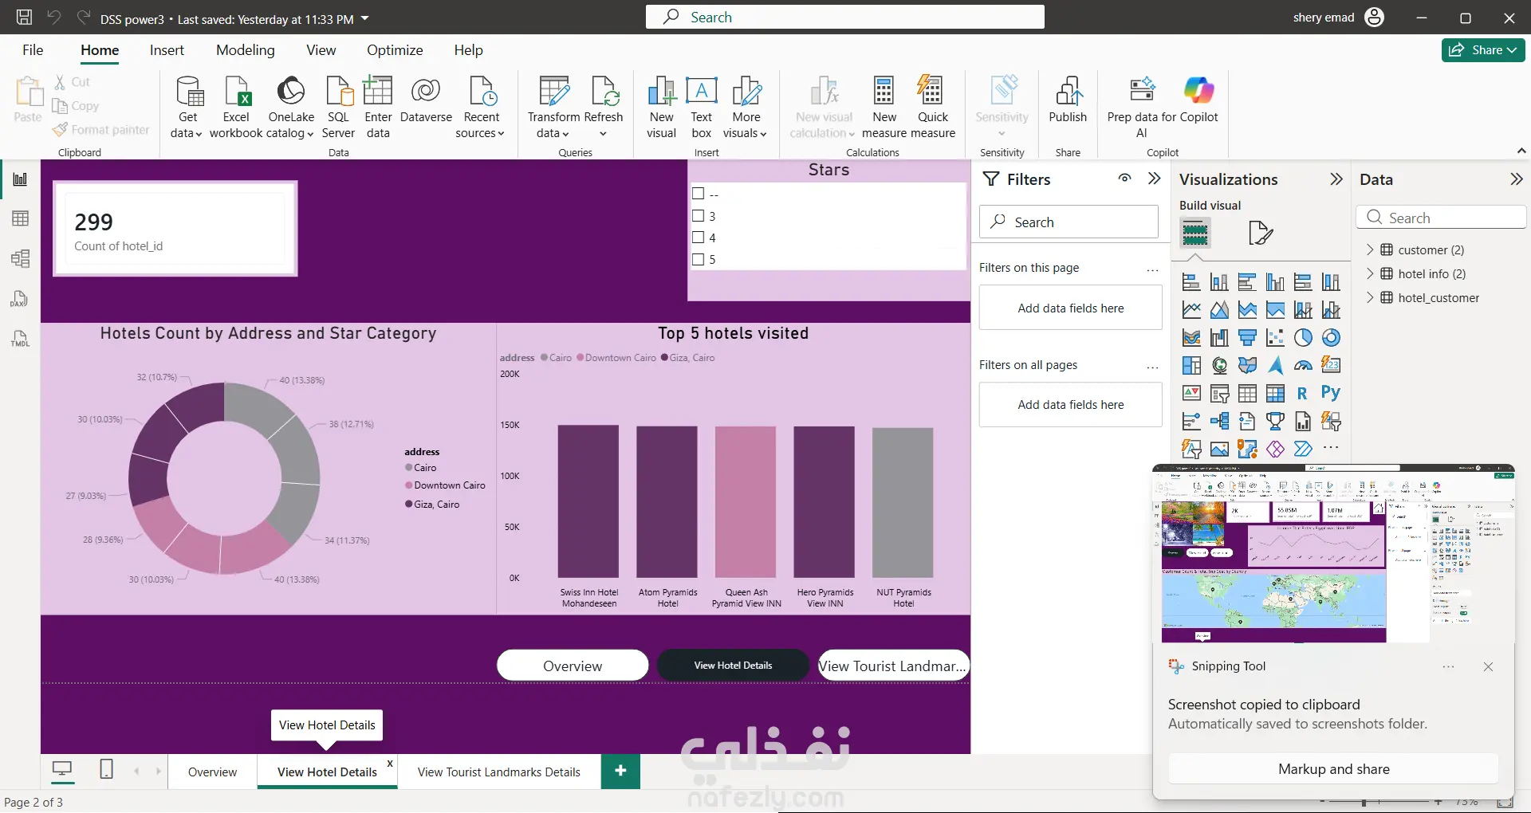Click the white Overview button on canvas
1531x813 pixels.
[x=573, y=666]
